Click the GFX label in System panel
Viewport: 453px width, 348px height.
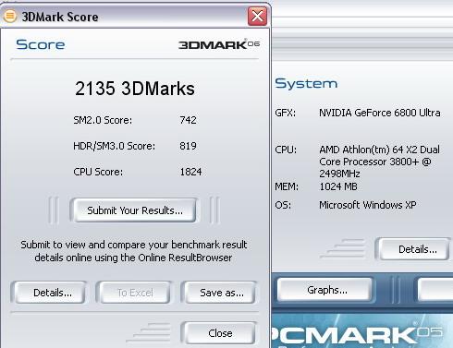click(285, 113)
